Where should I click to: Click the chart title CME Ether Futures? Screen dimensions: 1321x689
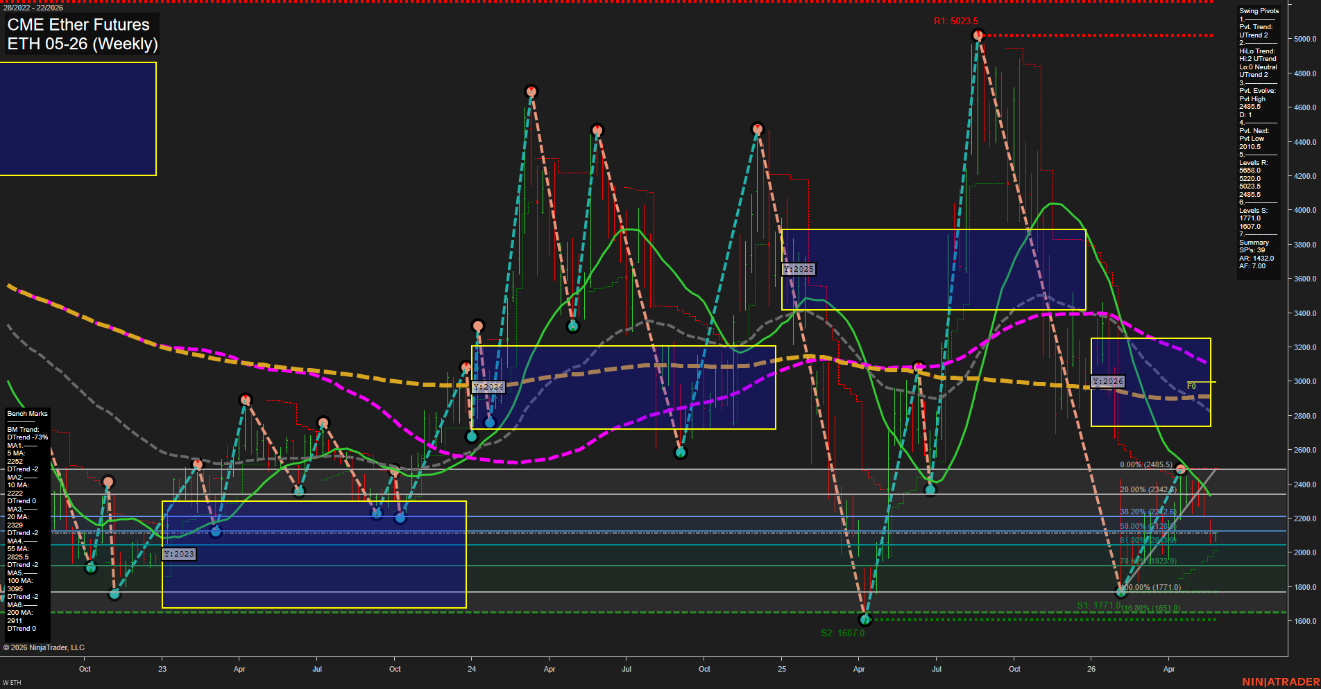78,24
